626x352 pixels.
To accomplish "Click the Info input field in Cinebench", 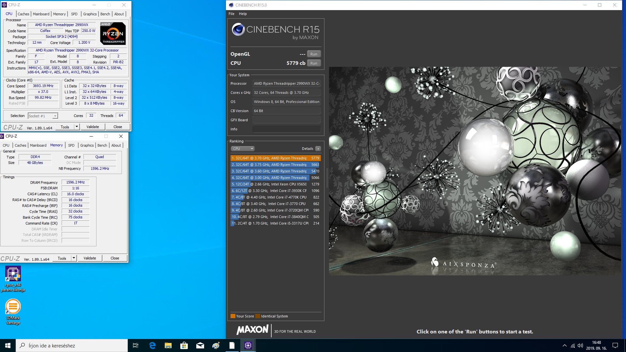I will 287,129.
